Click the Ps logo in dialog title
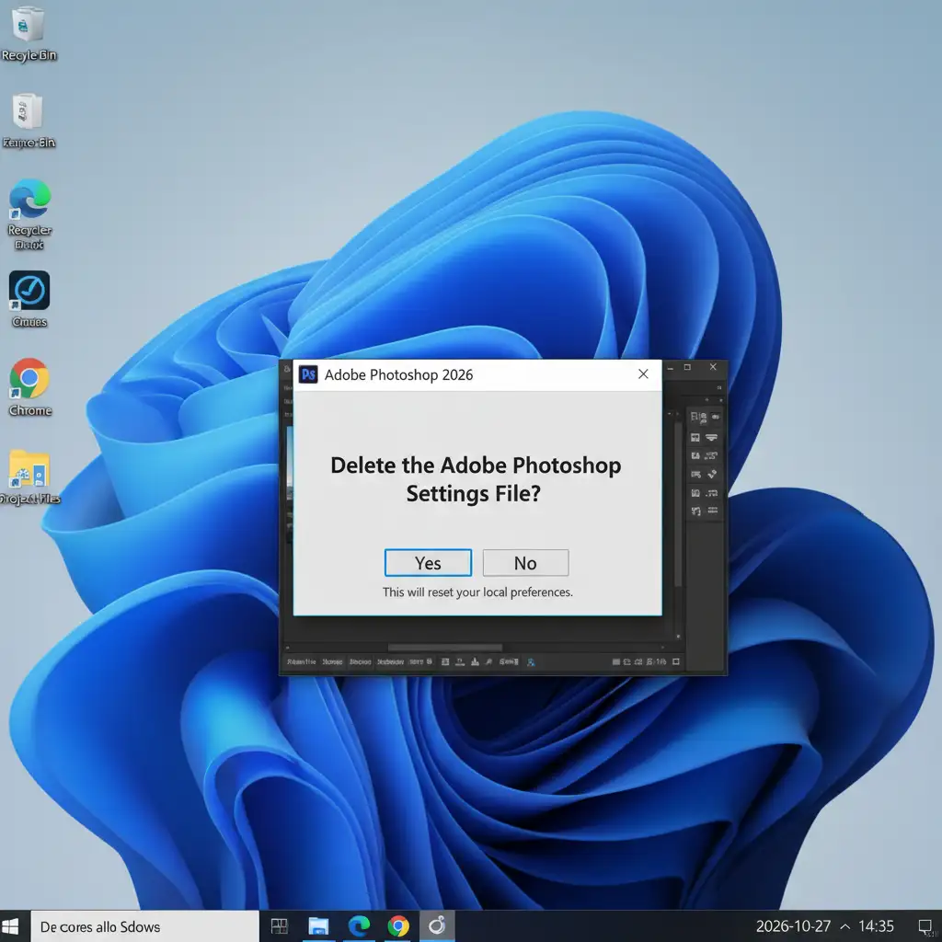This screenshot has width=942, height=942. click(x=308, y=375)
